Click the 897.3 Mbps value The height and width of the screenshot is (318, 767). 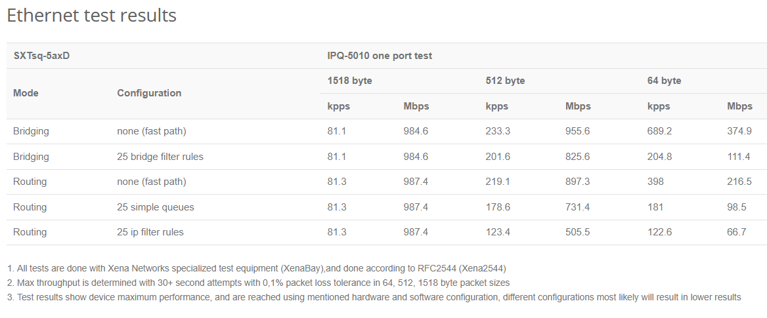pyautogui.click(x=577, y=182)
